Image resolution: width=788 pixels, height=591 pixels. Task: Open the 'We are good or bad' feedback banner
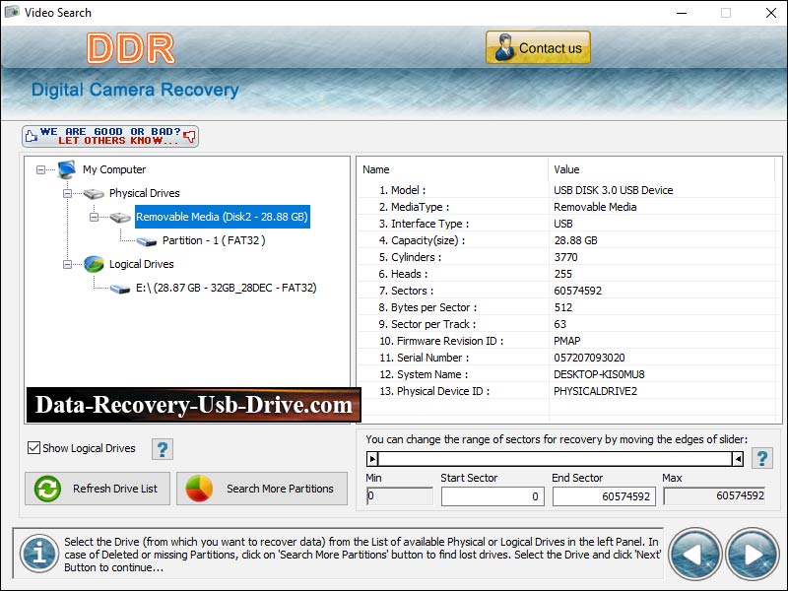[110, 136]
